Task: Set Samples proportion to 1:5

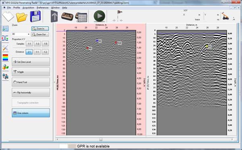Action: (x=45, y=44)
